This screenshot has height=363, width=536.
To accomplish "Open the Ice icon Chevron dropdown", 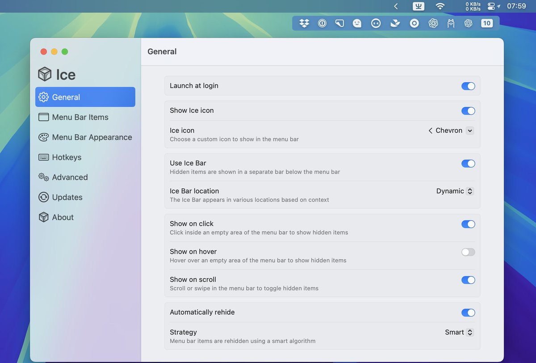I will [x=451, y=131].
